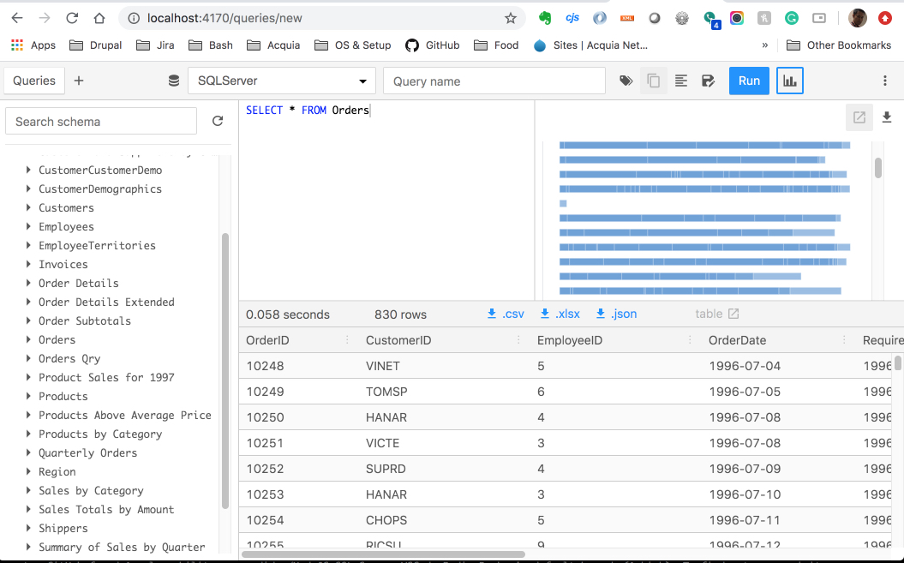Bookmark this page with star icon

(510, 18)
